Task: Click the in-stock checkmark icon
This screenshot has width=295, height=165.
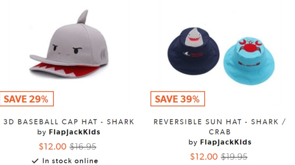Action: (35, 161)
